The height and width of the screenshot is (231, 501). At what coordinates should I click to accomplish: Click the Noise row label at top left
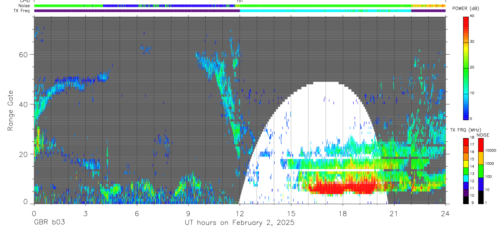click(x=24, y=6)
